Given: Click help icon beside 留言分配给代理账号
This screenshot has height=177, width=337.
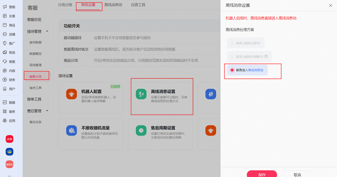Looking at the screenshot, I should (266, 56).
